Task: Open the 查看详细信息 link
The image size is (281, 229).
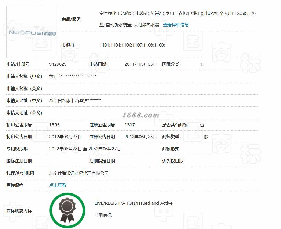Action: [176, 25]
